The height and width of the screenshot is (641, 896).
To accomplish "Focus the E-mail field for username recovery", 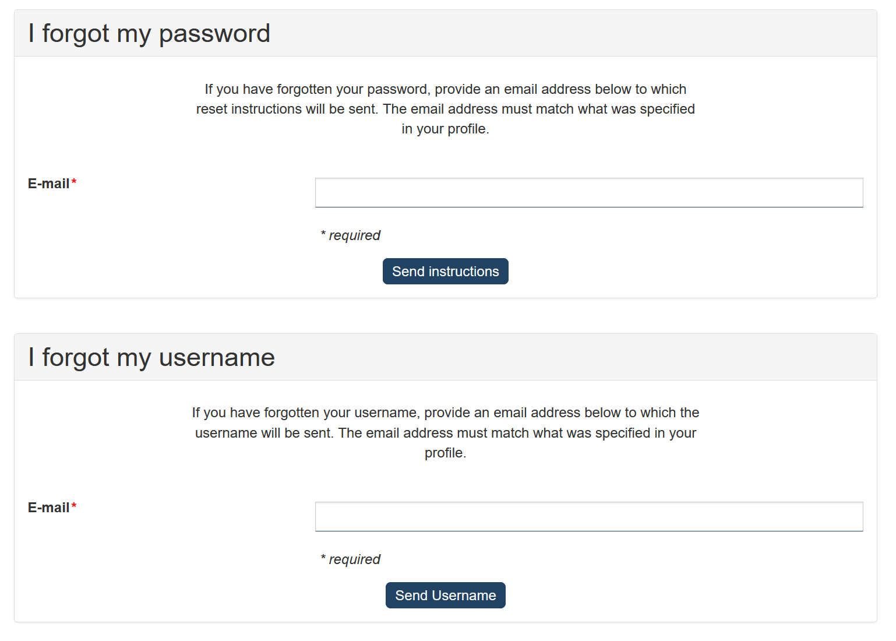I will coord(588,517).
